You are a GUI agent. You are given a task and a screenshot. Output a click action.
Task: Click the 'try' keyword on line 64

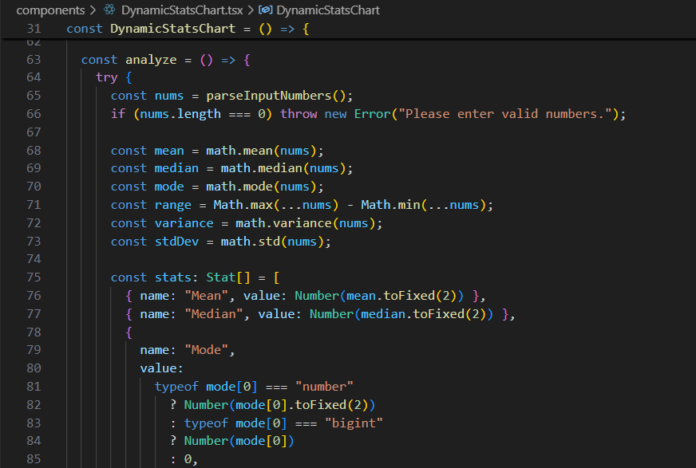pyautogui.click(x=106, y=77)
